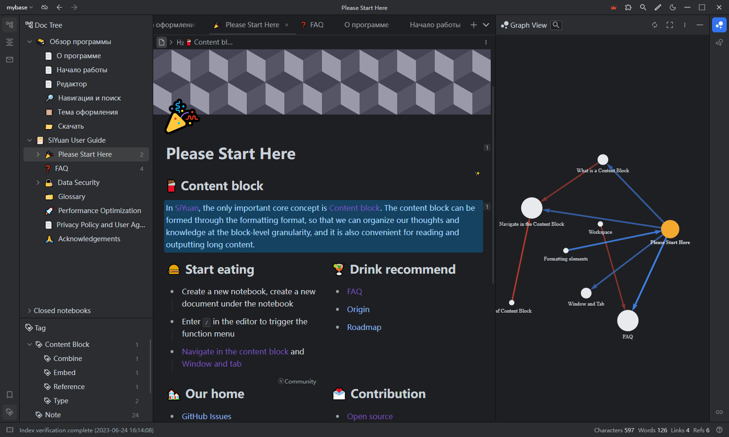The width and height of the screenshot is (729, 437).
Task: Select the оформления tab
Action: click(x=175, y=25)
